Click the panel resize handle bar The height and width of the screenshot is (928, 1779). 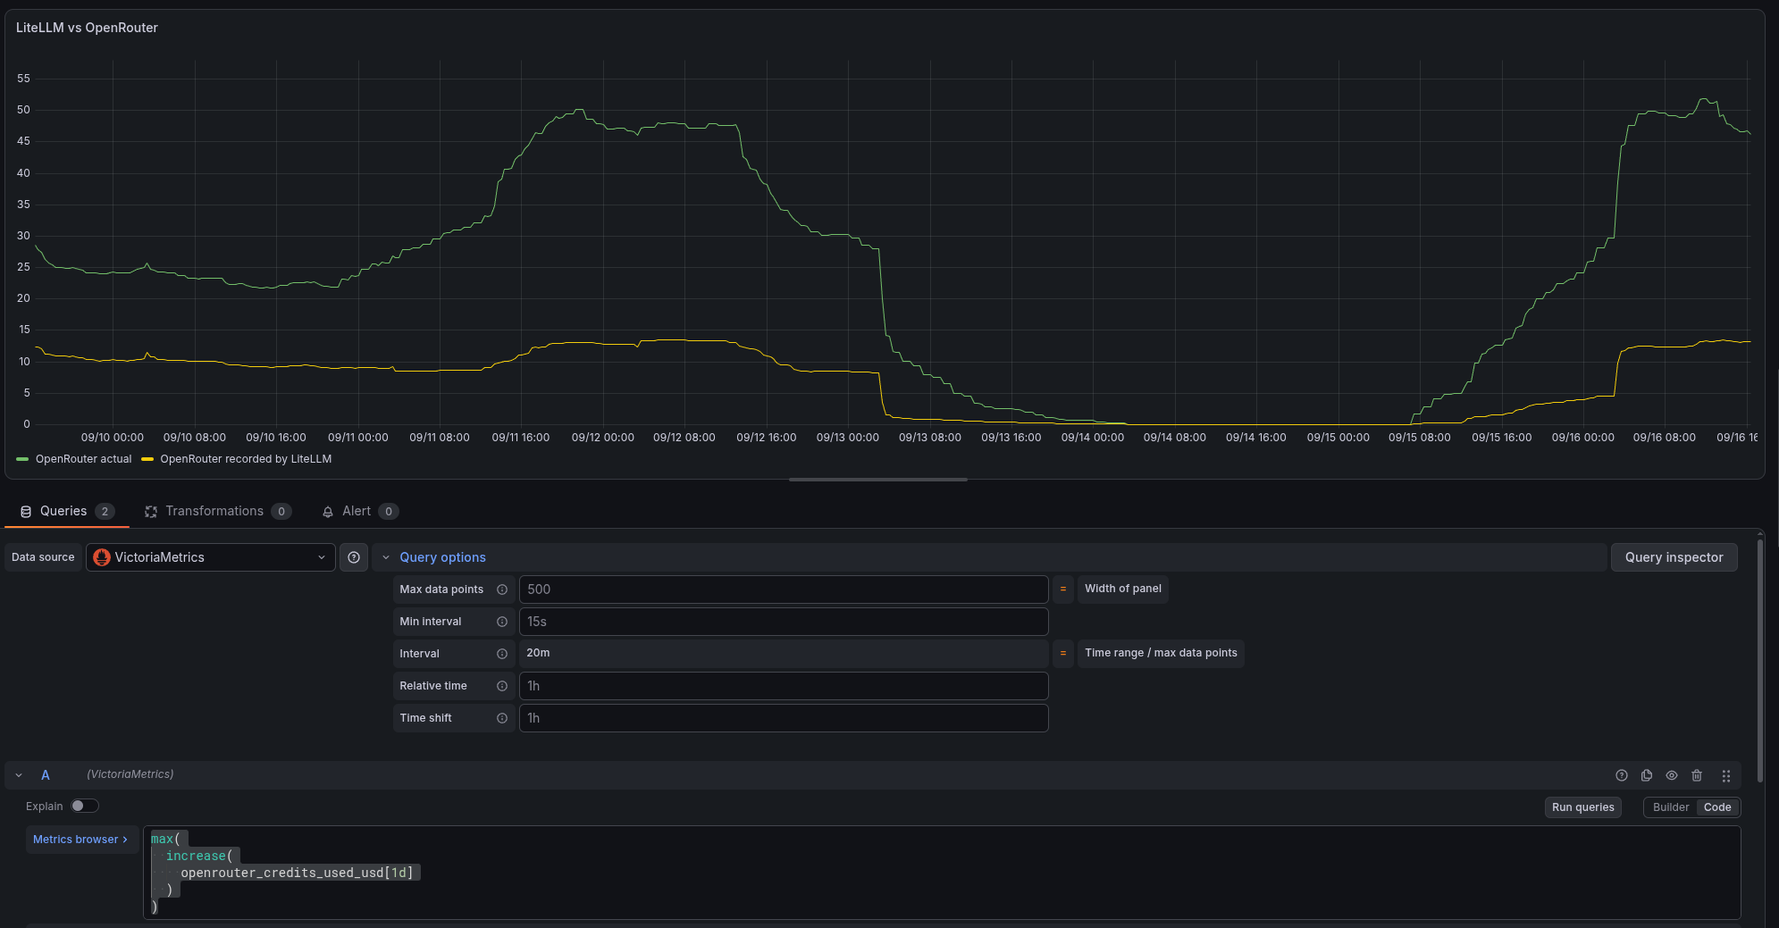point(878,480)
